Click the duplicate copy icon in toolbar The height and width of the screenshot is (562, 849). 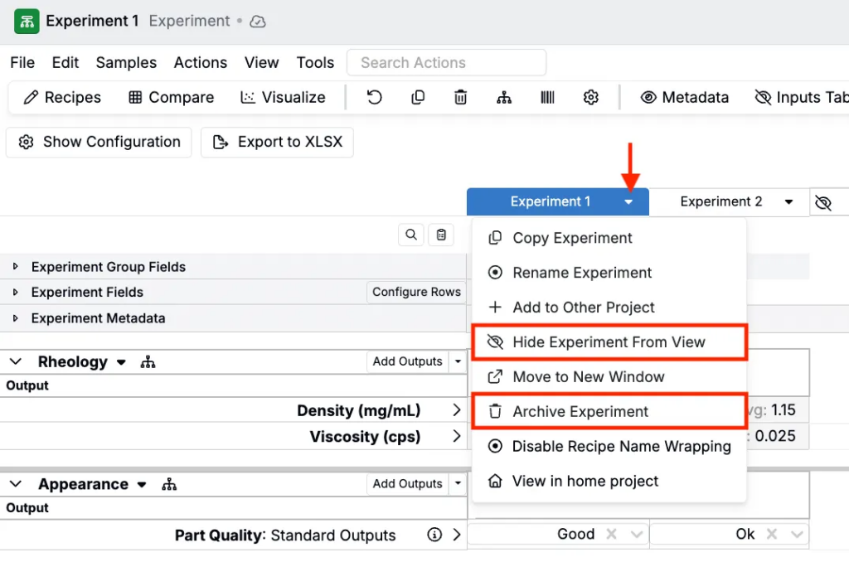point(418,98)
